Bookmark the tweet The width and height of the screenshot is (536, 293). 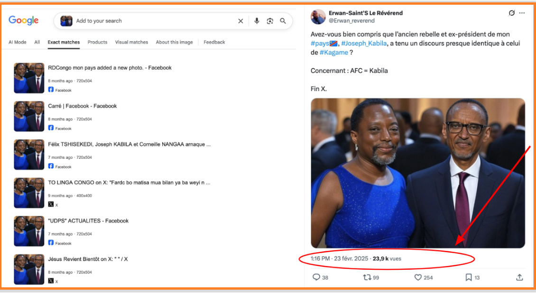coord(469,277)
